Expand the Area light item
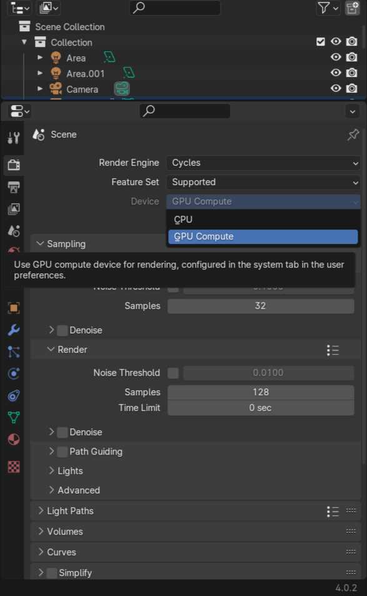 coord(40,58)
